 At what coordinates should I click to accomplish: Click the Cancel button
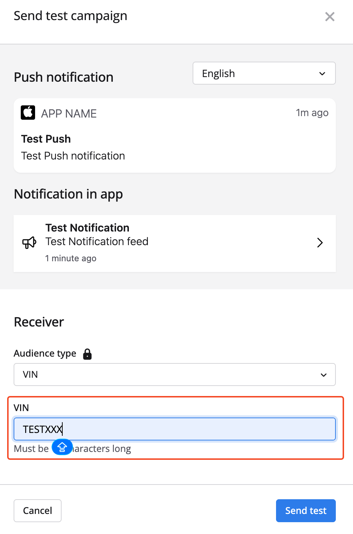38,510
